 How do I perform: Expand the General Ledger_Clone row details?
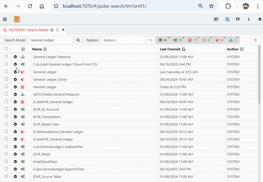[x=15, y=79]
